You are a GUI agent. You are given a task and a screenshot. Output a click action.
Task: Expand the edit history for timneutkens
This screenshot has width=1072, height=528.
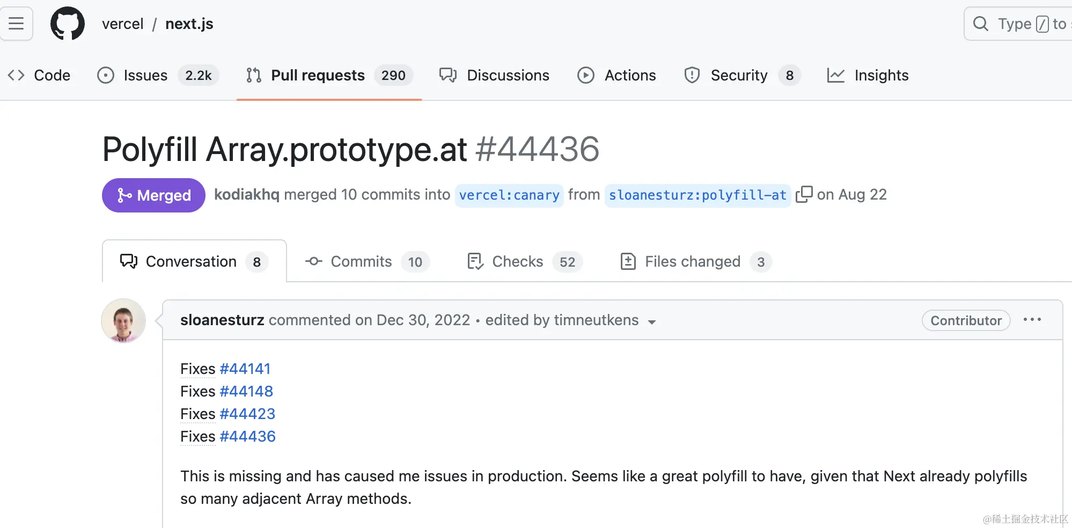652,321
